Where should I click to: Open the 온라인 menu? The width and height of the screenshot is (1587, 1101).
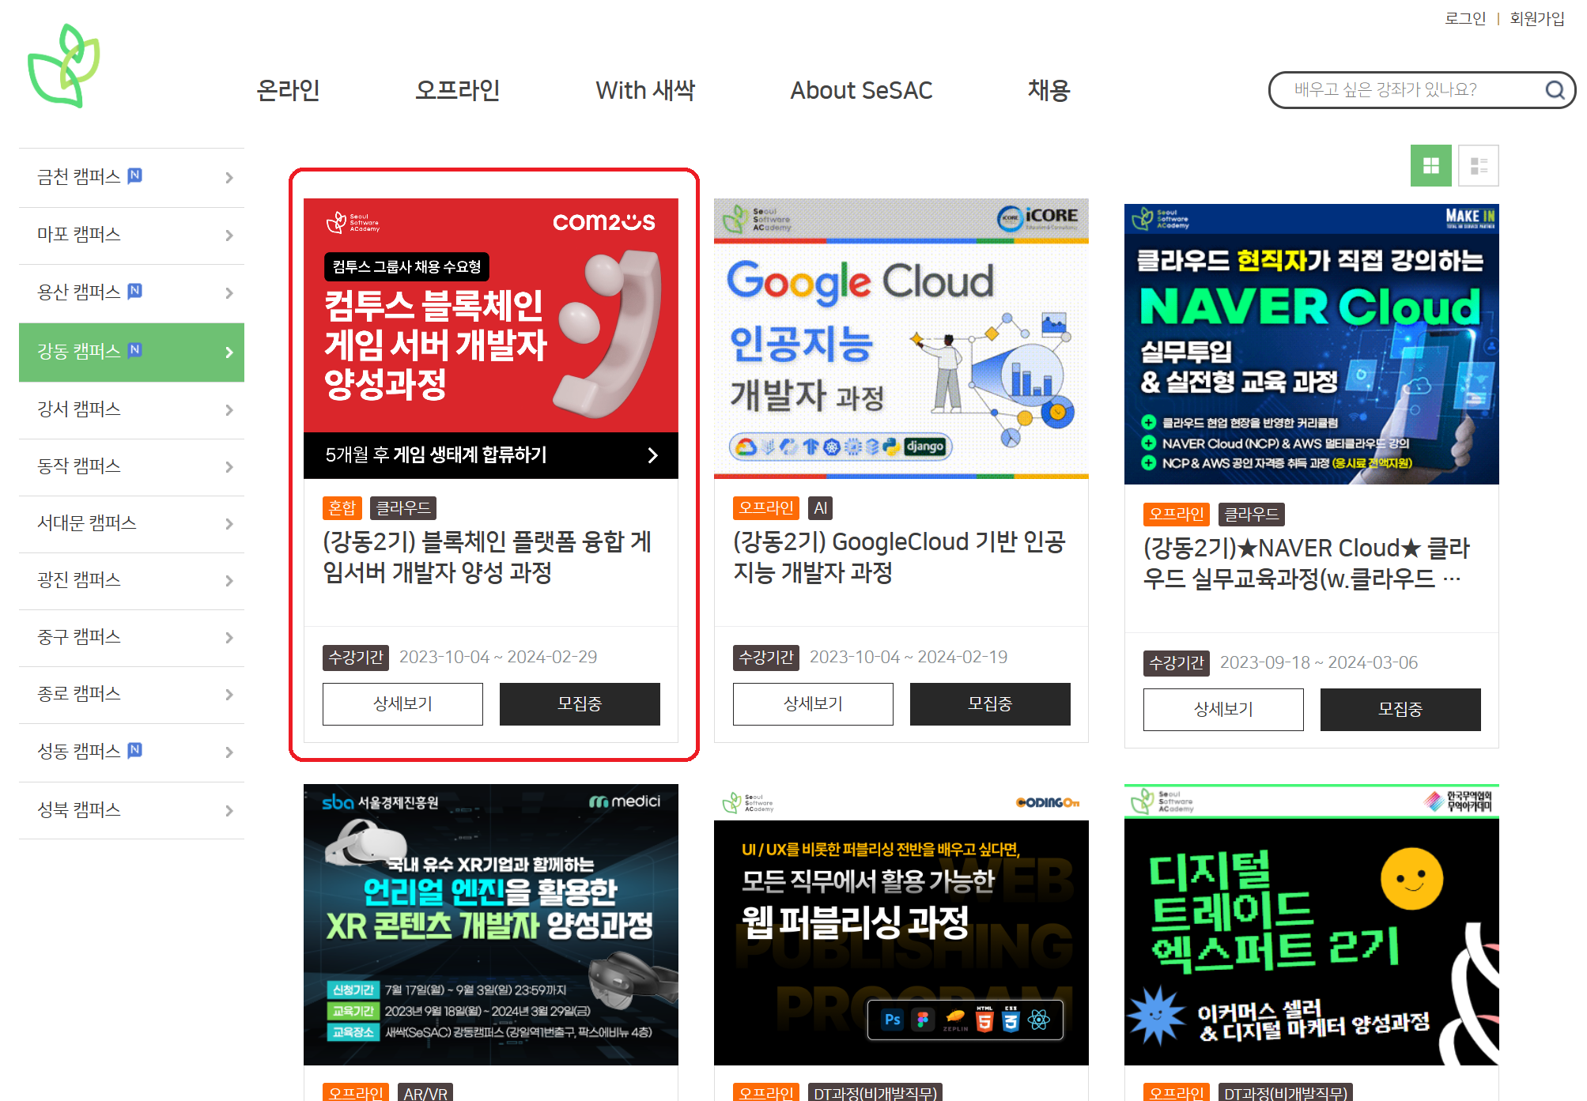288,91
